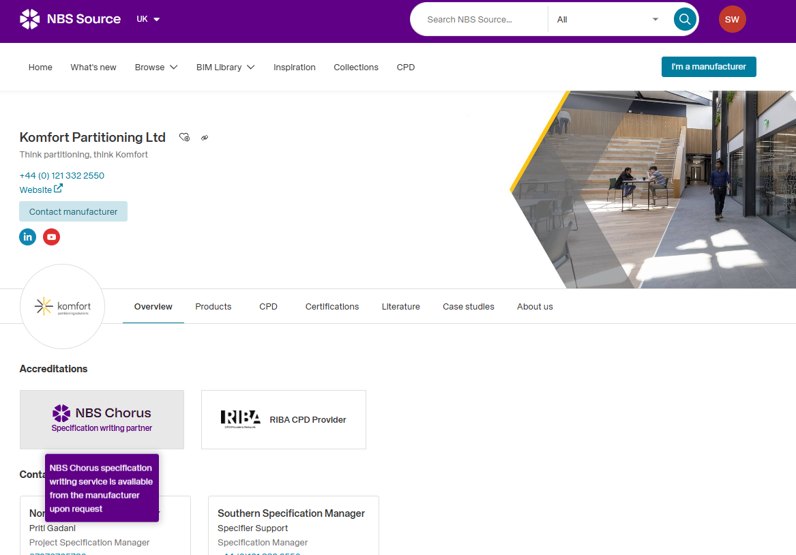Screen dimensions: 796x555
Task: Click the +44 (0) 121 332 2550 phone link
Action: 62,175
